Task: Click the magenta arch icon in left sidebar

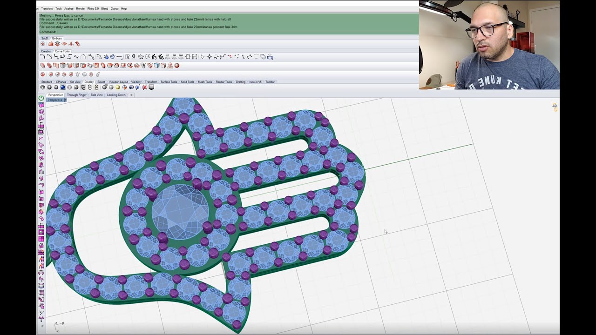Action: 41,172
